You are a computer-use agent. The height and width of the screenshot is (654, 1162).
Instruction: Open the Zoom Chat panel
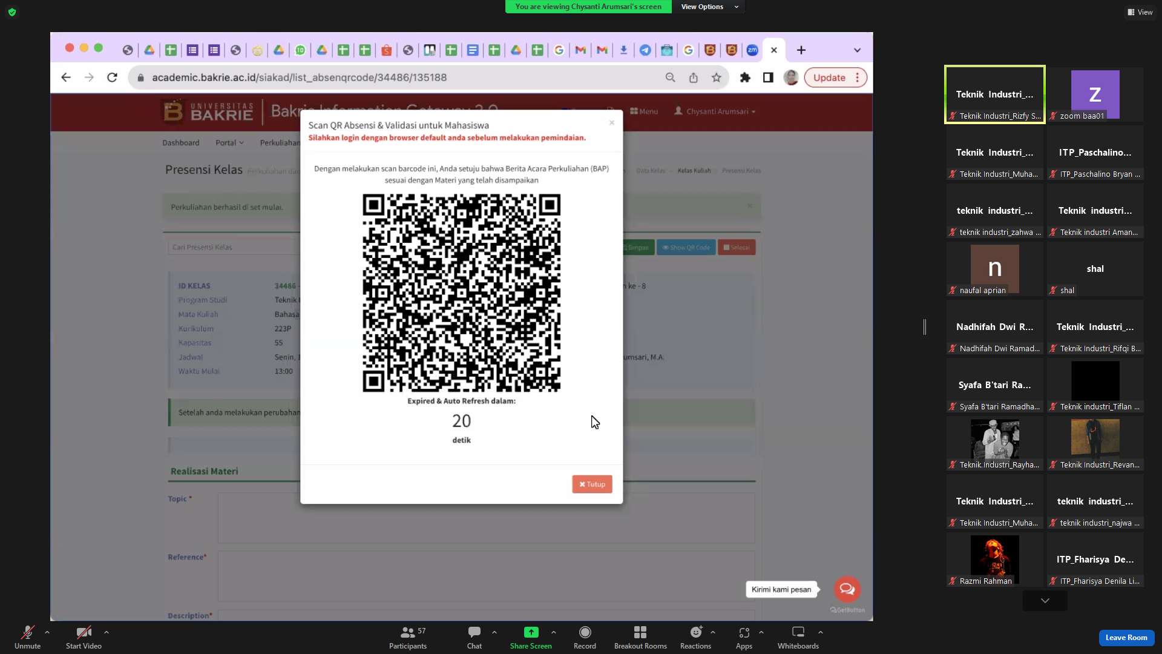[x=474, y=637]
